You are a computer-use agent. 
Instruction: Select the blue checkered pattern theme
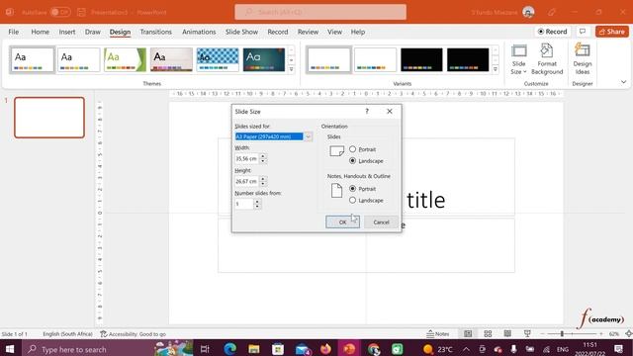point(218,59)
